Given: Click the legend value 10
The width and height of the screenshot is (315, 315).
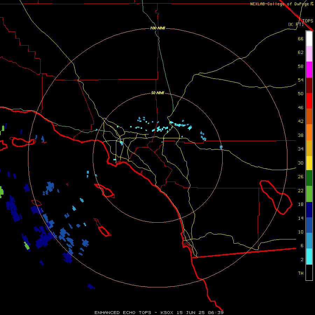Looking at the screenshot, I should tap(301, 232).
